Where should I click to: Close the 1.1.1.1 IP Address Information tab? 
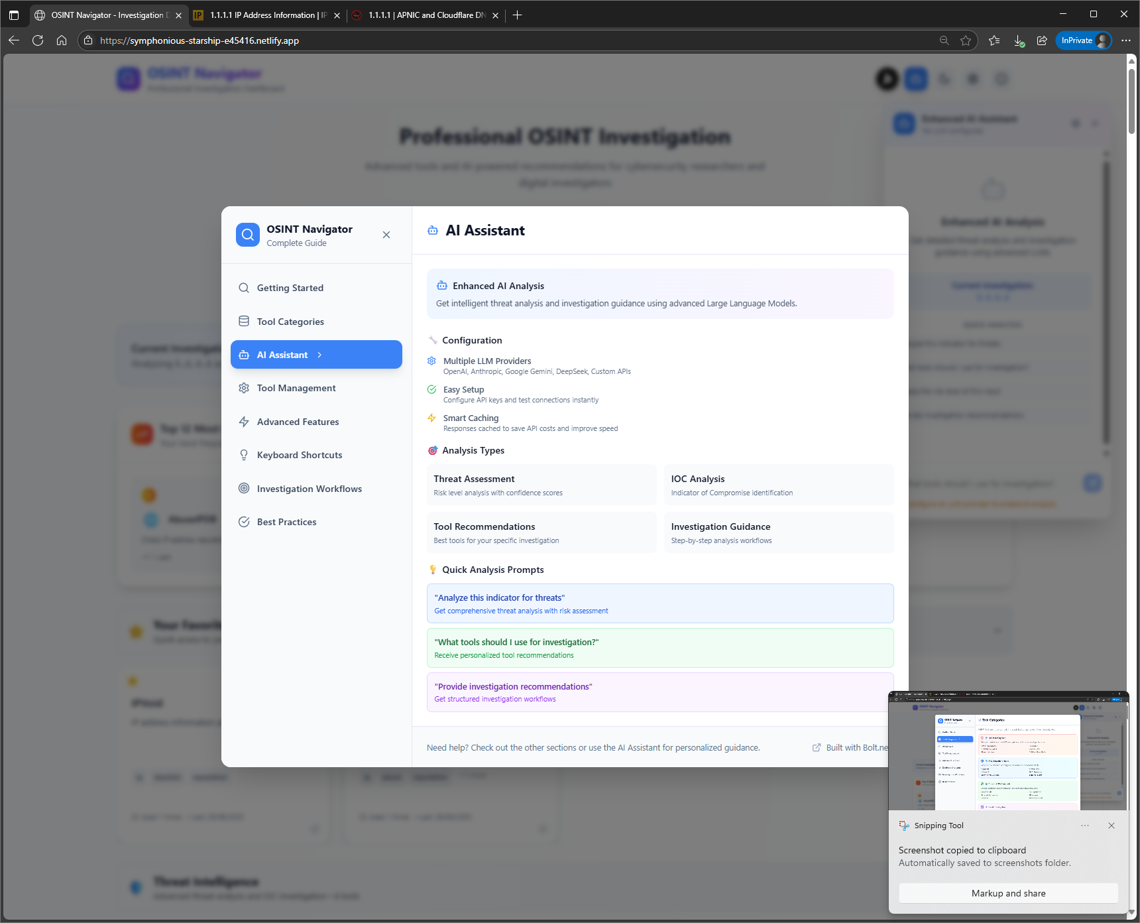click(337, 15)
